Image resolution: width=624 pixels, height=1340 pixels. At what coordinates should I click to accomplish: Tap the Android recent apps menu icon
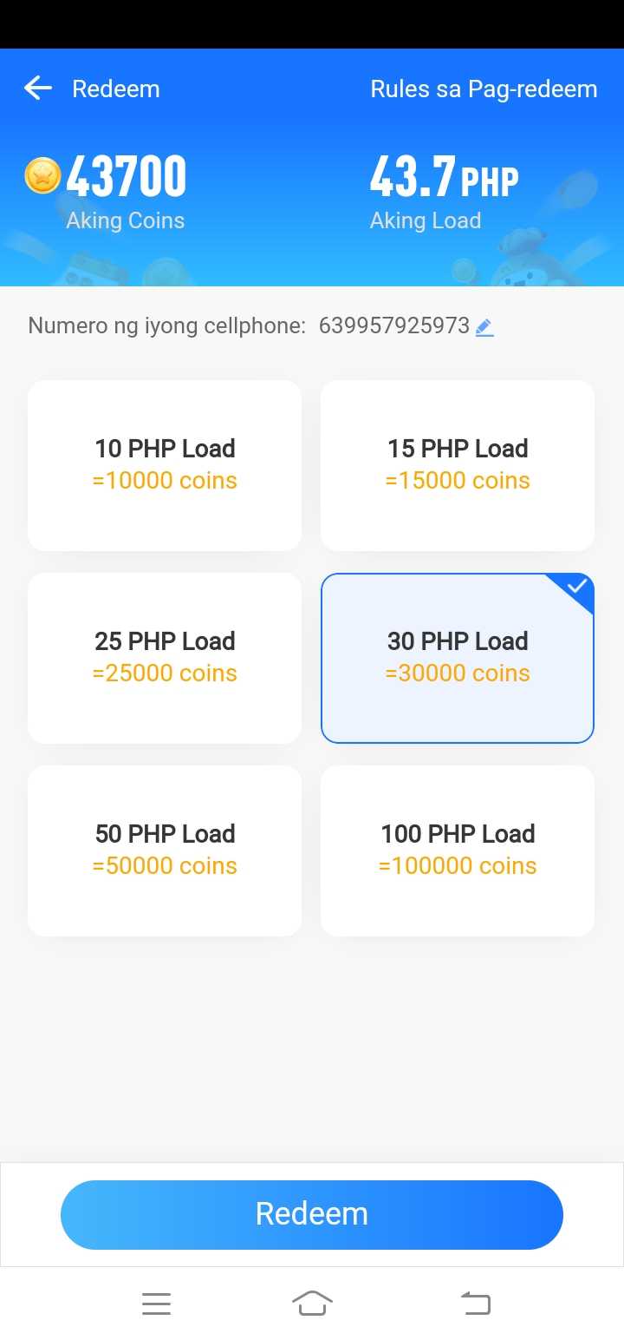pyautogui.click(x=156, y=1304)
